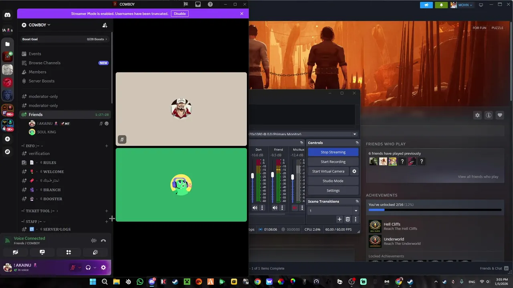Viewport: 513px width, 288px height.
Task: Adjust the Don volume slider in OBS
Action: click(252, 176)
